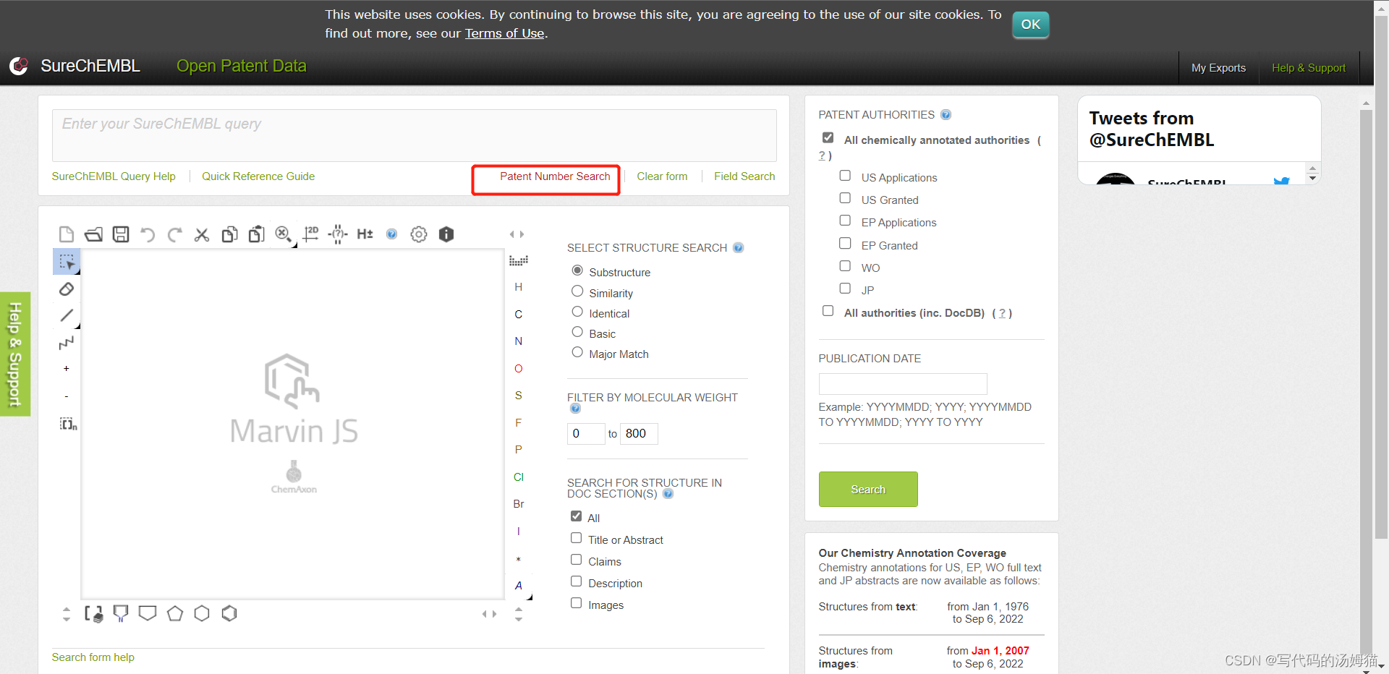Redo the sketch action
Viewport: 1389px width, 674px height.
click(174, 234)
